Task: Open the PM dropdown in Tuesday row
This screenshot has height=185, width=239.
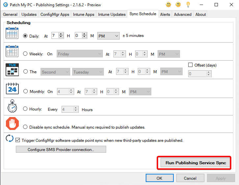Action: pos(171,71)
